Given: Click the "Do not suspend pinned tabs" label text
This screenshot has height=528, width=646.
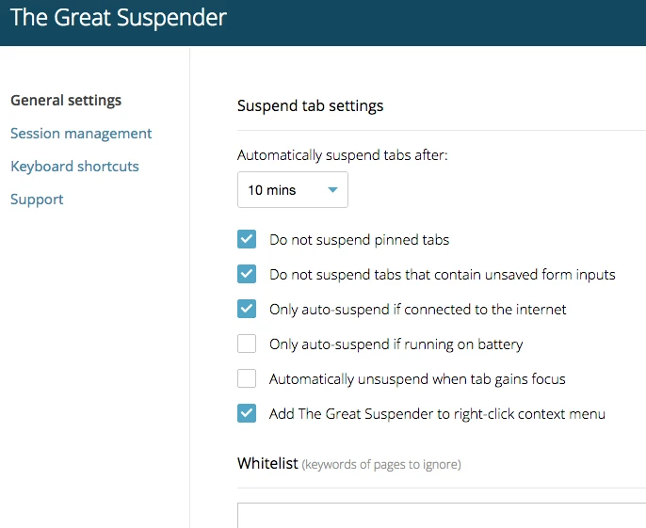Looking at the screenshot, I should tap(359, 240).
